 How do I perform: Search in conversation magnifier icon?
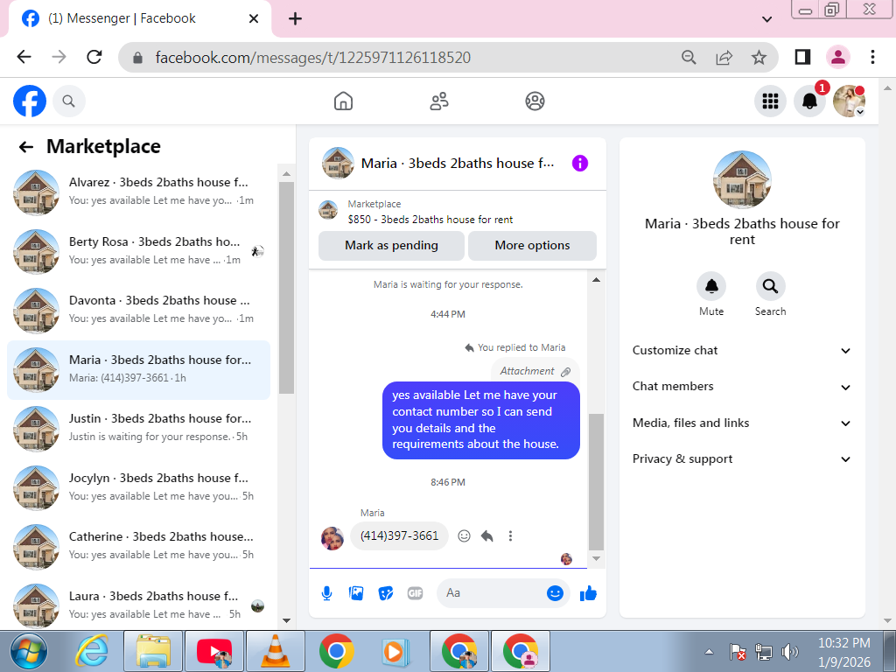click(770, 286)
